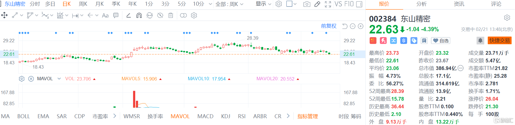Open the 评论 comments tab

[496, 4]
